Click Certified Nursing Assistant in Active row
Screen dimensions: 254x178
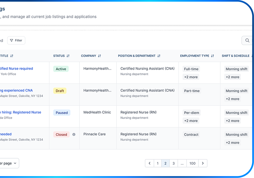tap(147, 68)
